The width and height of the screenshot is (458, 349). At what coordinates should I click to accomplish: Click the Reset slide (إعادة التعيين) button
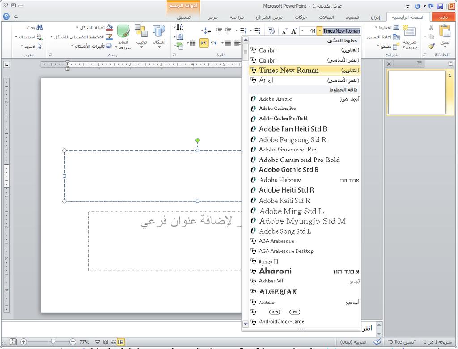pos(383,37)
